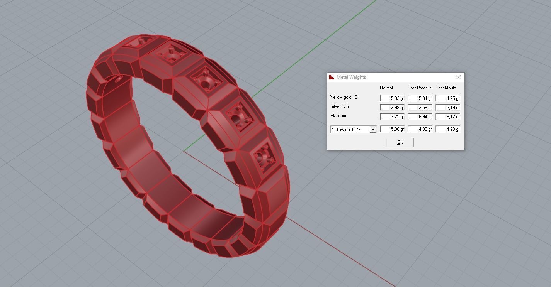This screenshot has height=287, width=551.
Task: Select Silver 925 Post-Process weight field
Action: [420, 108]
